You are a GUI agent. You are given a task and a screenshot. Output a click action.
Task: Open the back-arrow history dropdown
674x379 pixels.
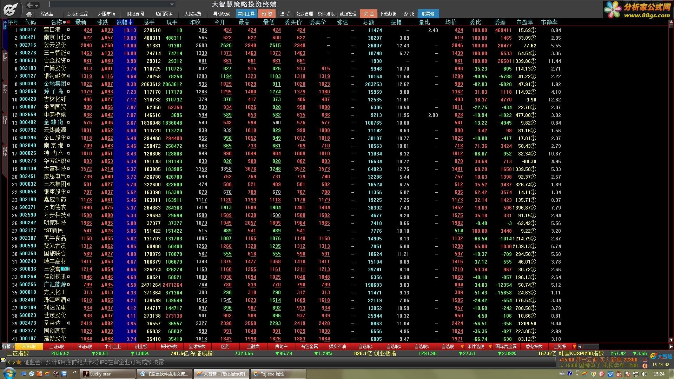tap(37, 5)
